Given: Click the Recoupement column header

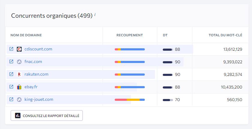Looking at the screenshot, I should click(129, 35).
